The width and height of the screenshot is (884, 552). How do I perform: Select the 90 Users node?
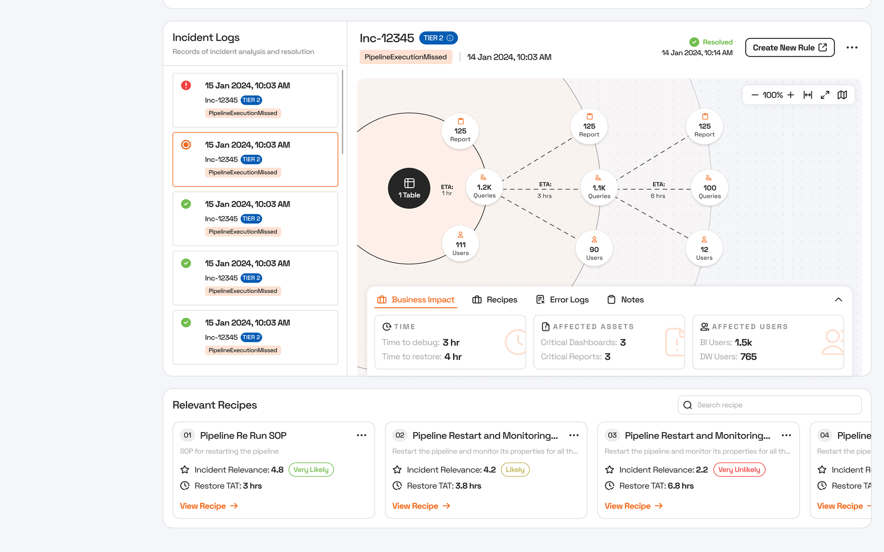(594, 248)
